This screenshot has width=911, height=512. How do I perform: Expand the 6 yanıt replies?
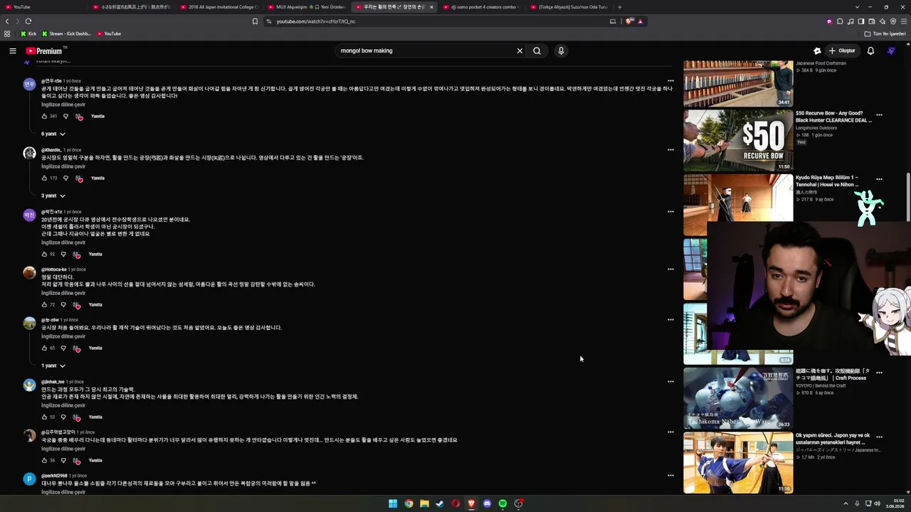53,134
